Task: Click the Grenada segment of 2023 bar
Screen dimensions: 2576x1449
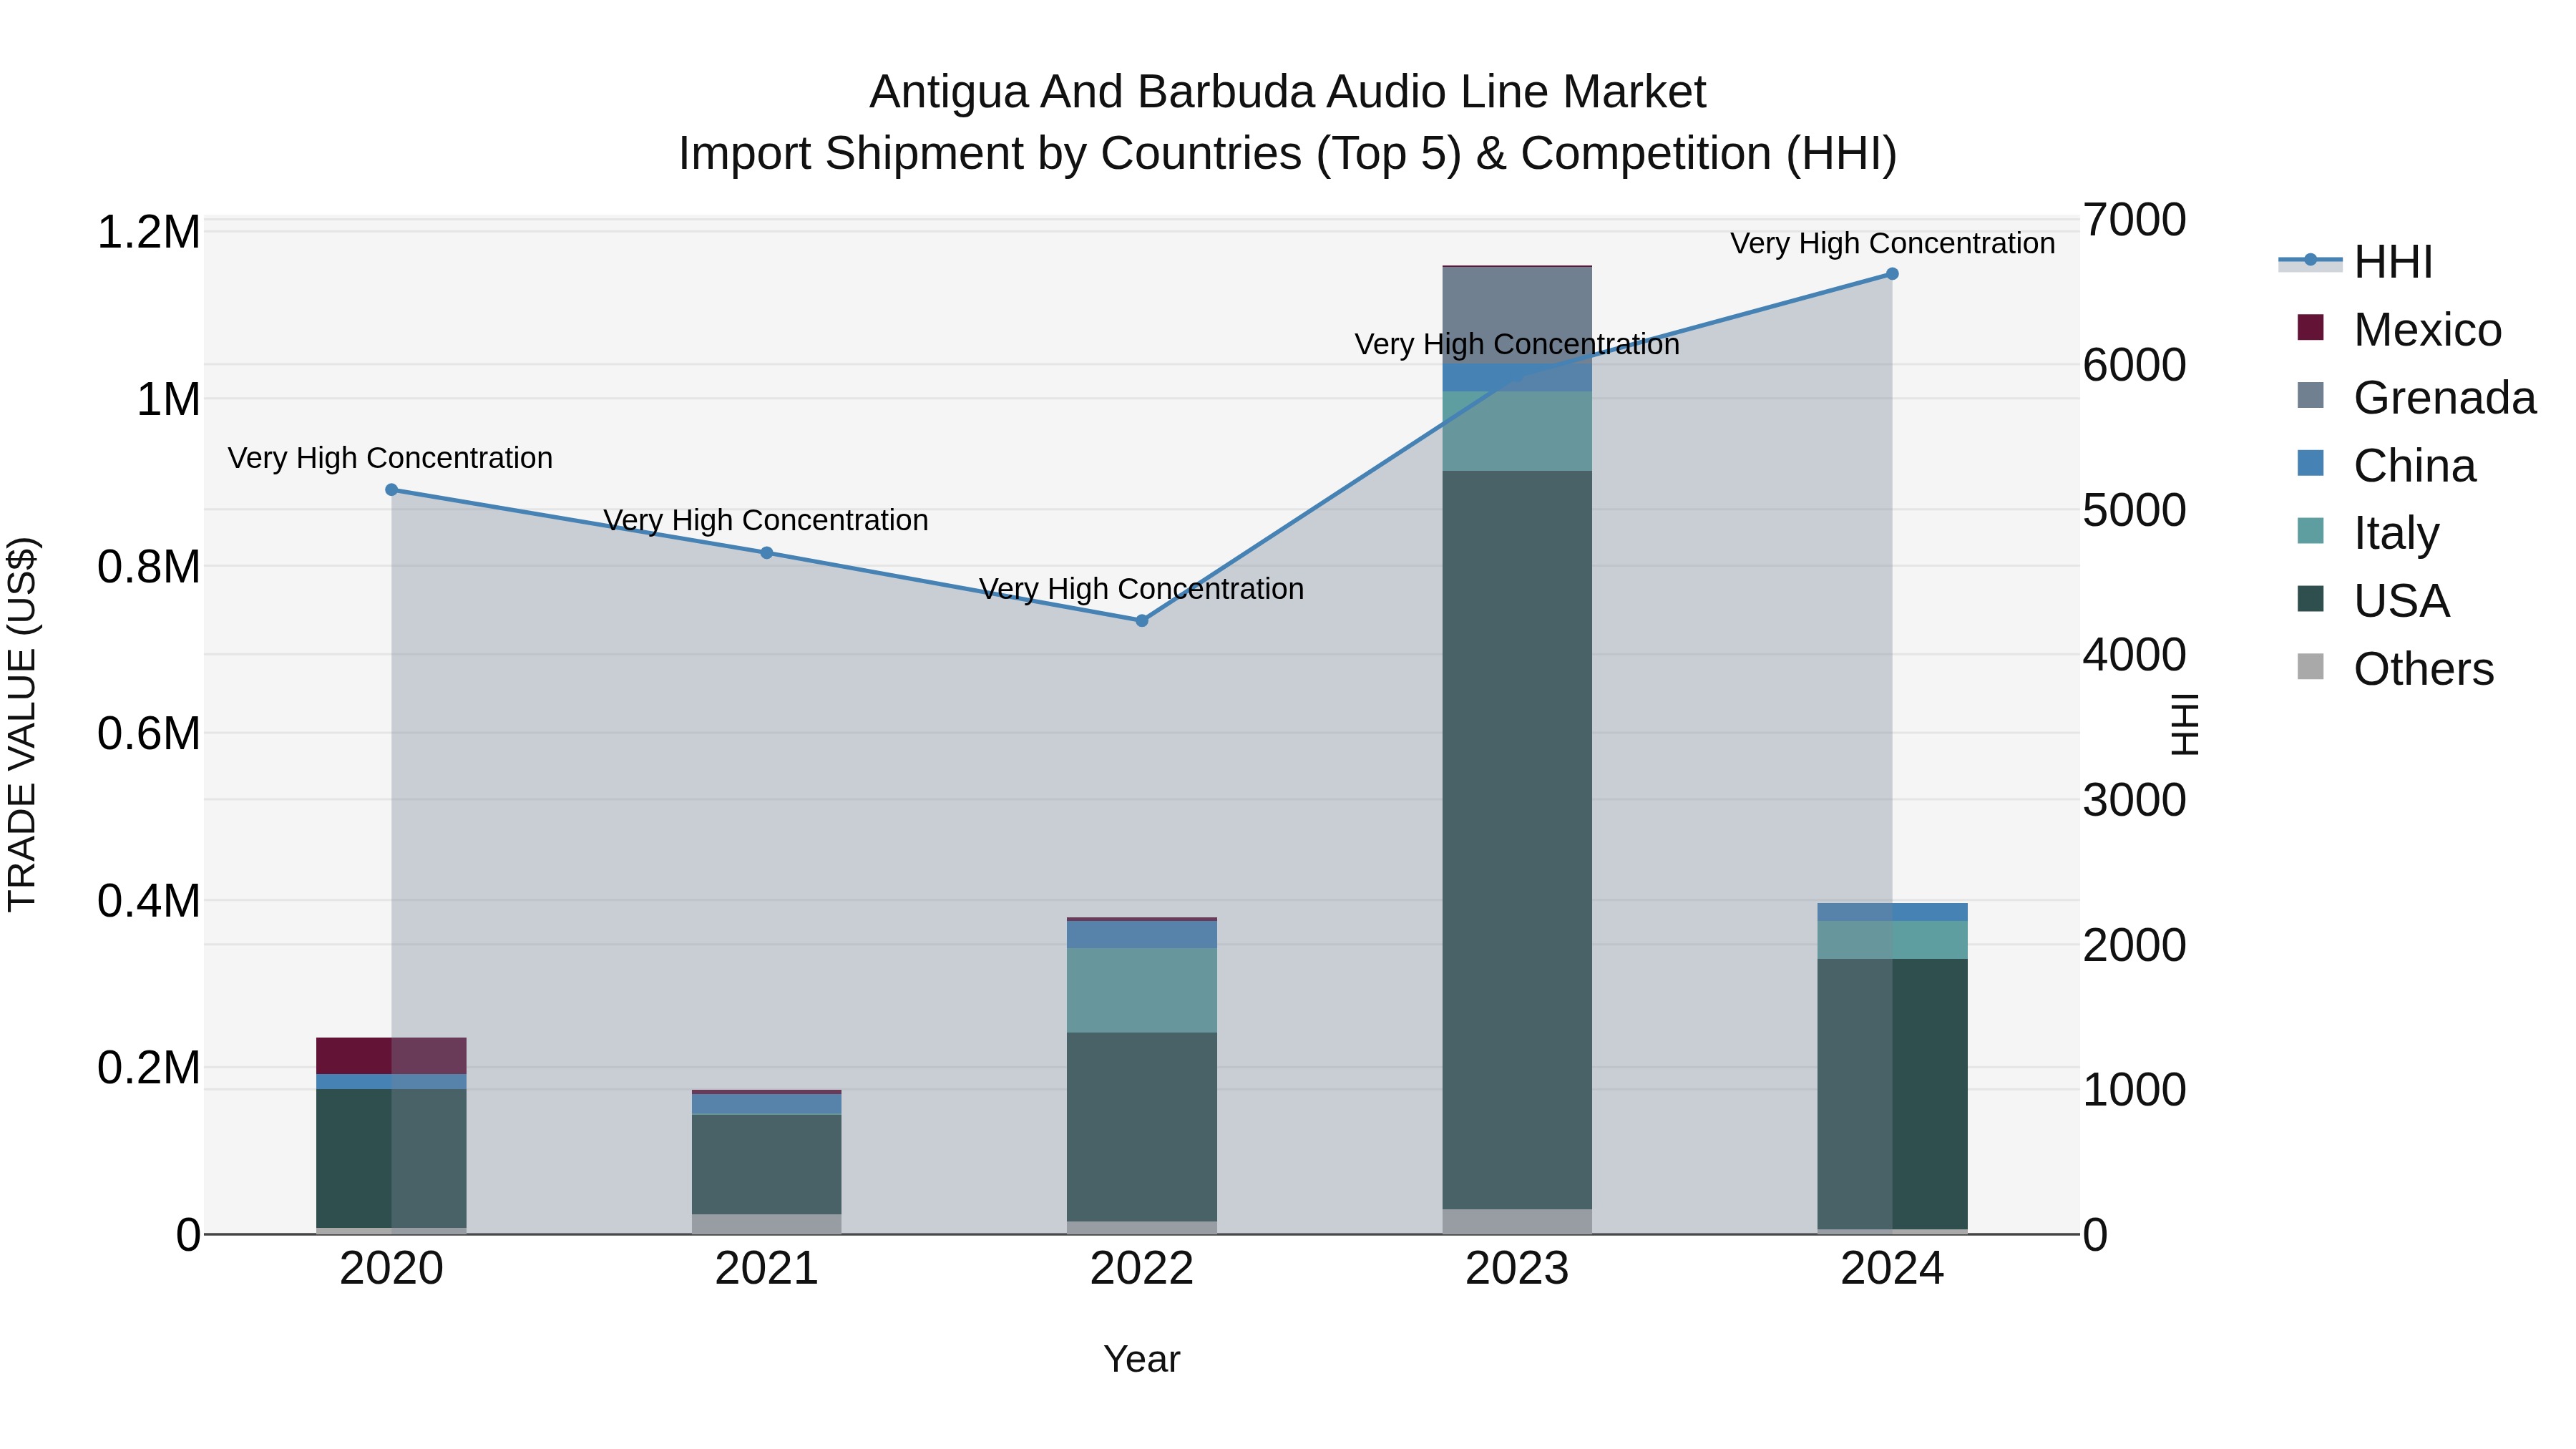Action: tap(1517, 315)
